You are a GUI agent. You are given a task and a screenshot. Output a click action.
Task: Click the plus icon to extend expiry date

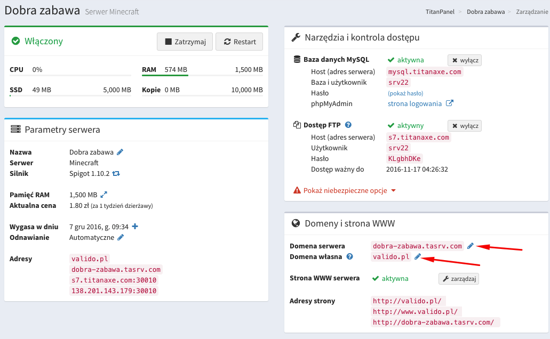coord(135,227)
